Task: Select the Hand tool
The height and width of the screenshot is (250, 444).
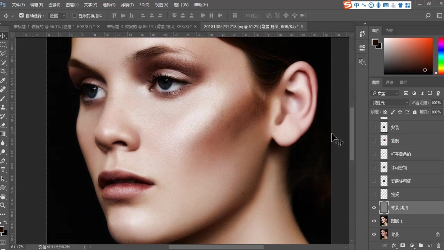Action: (x=3, y=197)
